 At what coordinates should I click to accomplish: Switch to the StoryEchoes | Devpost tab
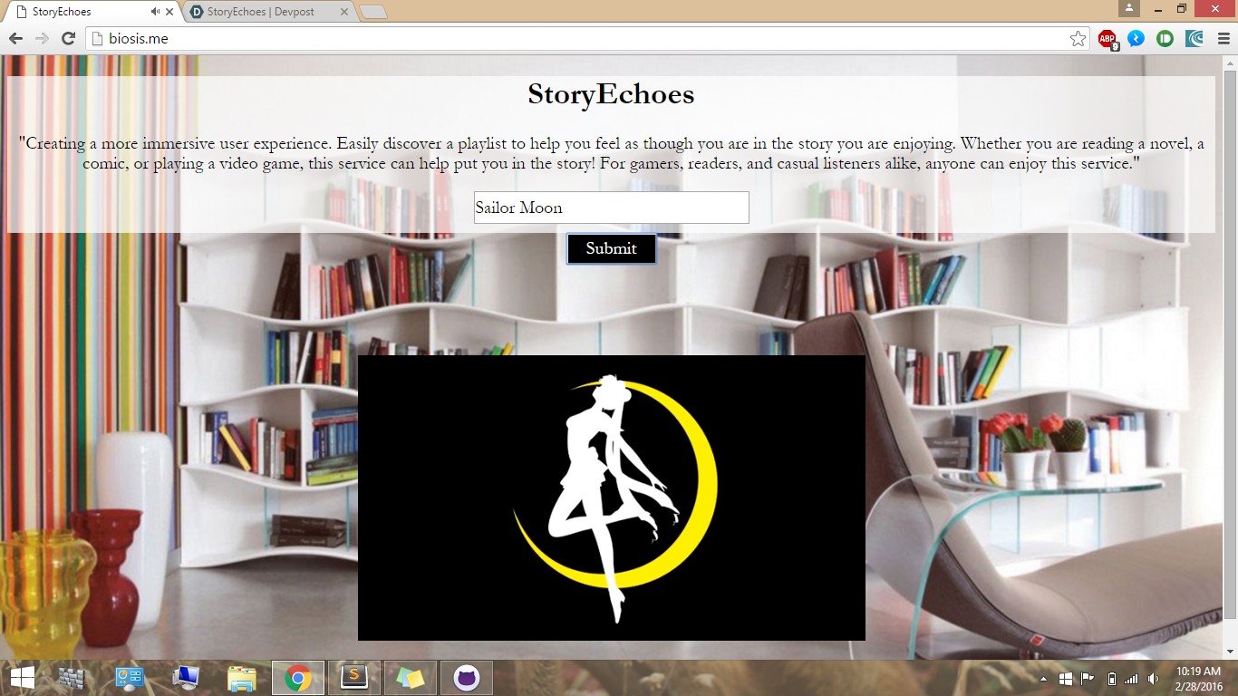(x=269, y=12)
